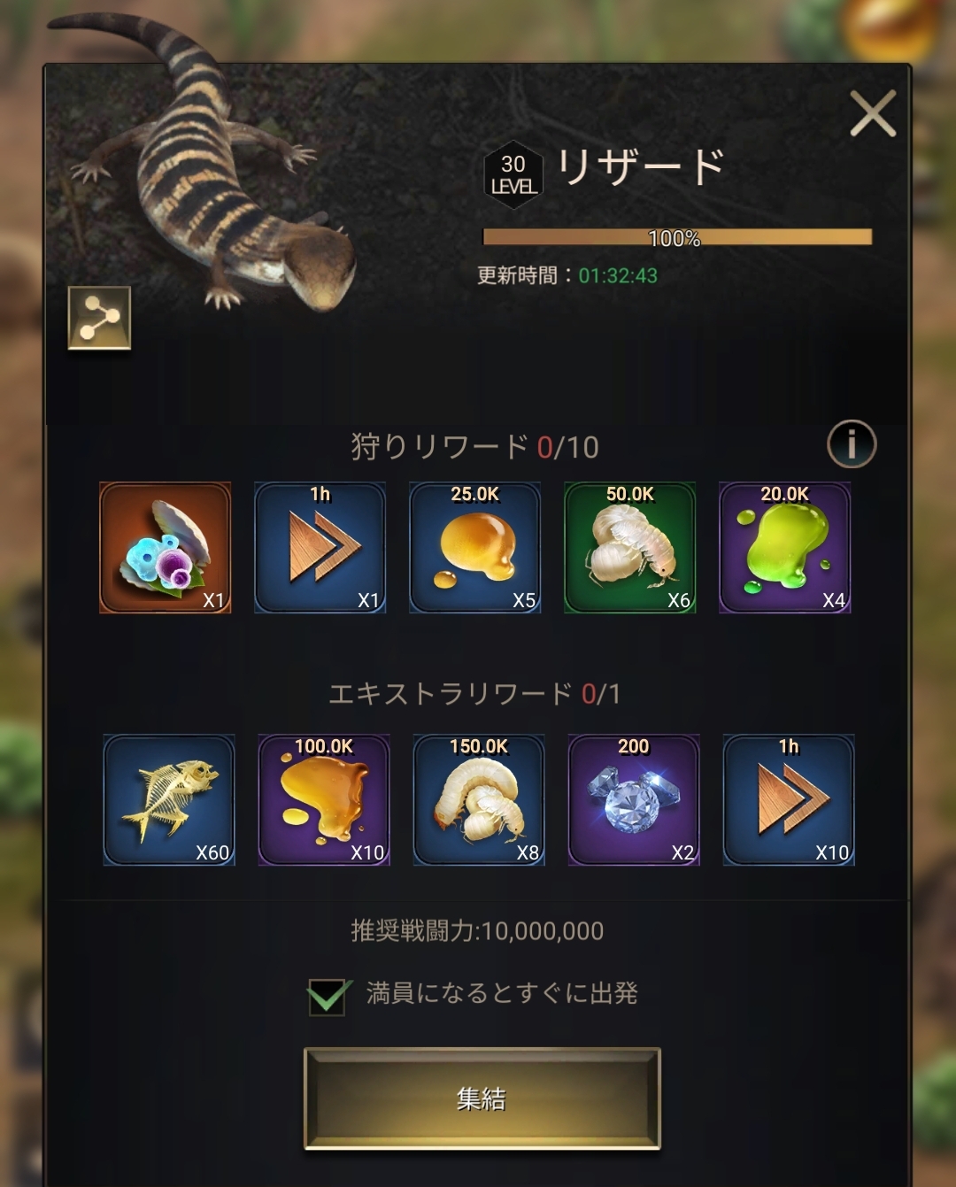Tap the share icon below the lizard
The image size is (956, 1187).
[x=99, y=317]
